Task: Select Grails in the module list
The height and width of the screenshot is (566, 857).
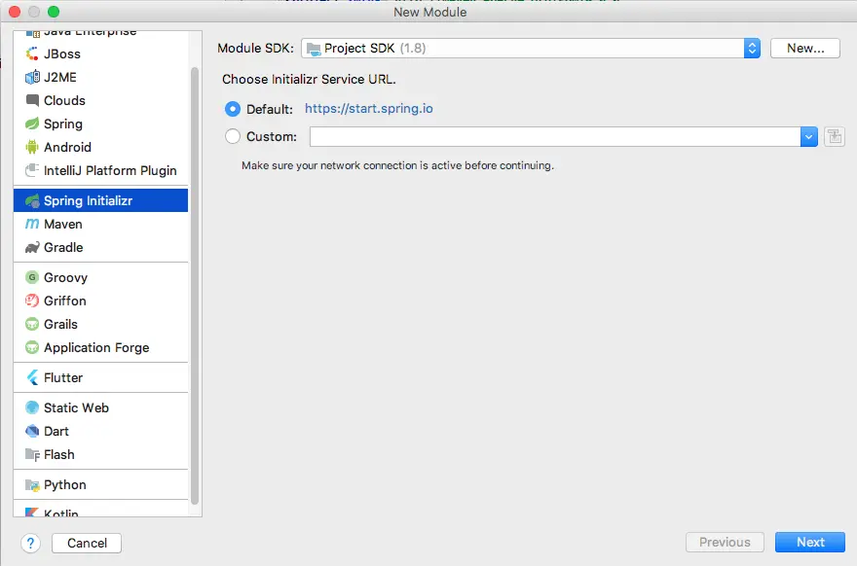Action: tap(100, 324)
